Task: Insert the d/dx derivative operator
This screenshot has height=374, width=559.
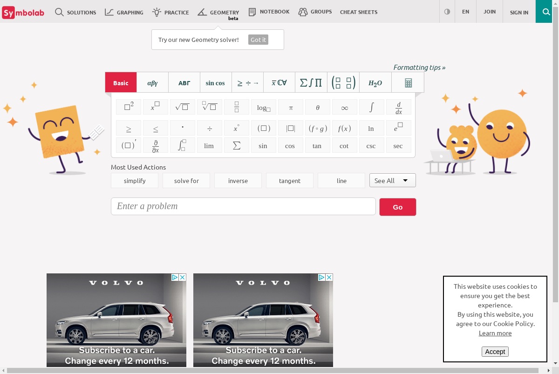Action: point(399,107)
